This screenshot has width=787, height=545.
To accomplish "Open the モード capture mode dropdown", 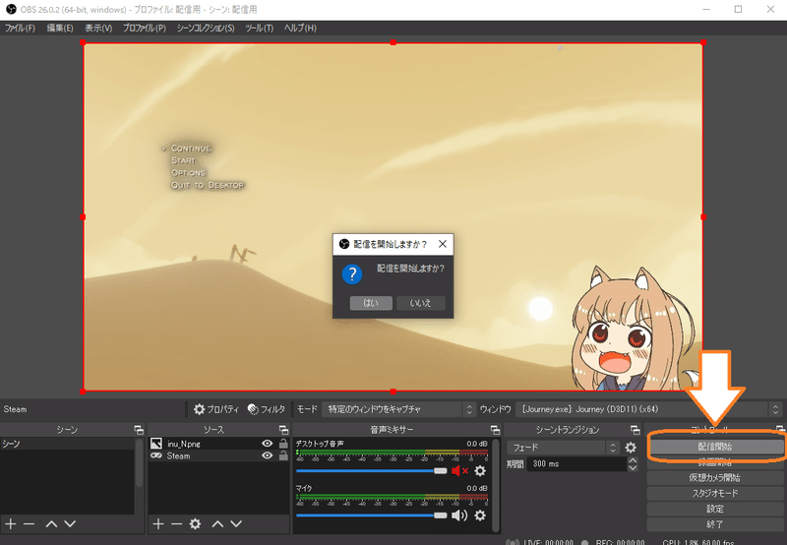I will [398, 409].
